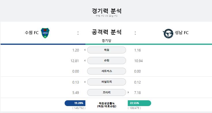Click the 수원 FC team name

(x=32, y=33)
